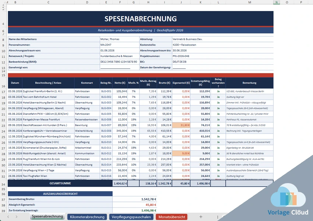This screenshot has height=221, width=313.
Task: Select the Taxi vom Bahnhof zum Hotel row
Action: coord(141,97)
